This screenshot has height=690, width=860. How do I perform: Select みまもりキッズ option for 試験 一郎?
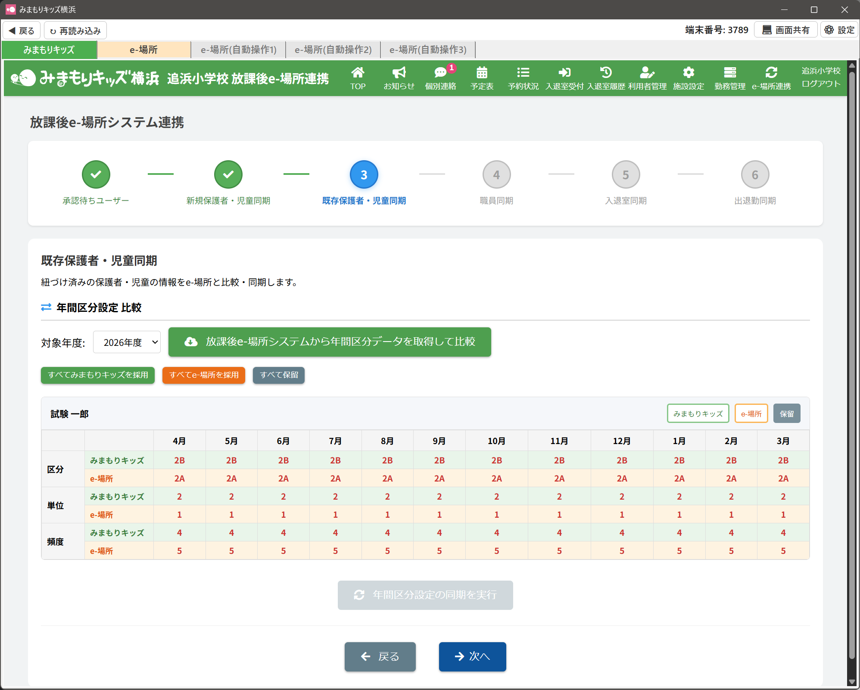tap(698, 413)
